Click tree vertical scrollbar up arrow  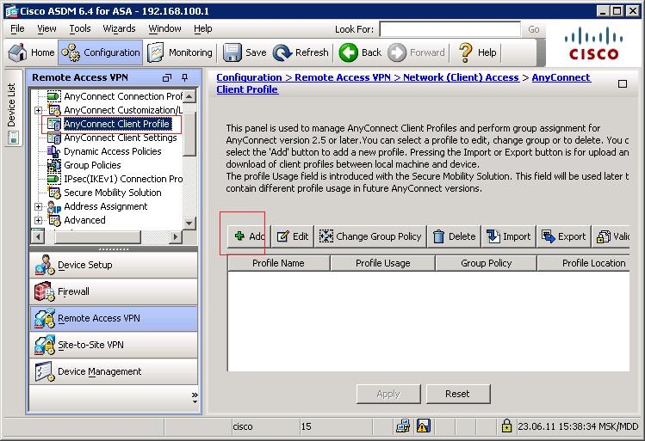[189, 96]
